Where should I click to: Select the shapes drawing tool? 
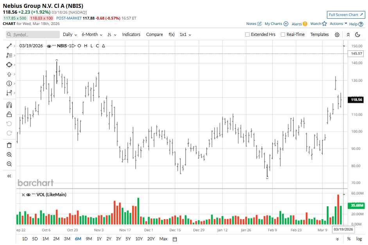(9, 65)
